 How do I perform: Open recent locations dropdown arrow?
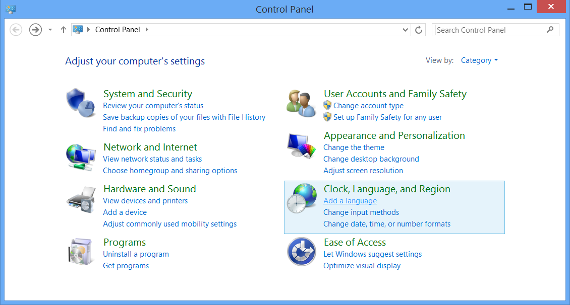pyautogui.click(x=50, y=30)
